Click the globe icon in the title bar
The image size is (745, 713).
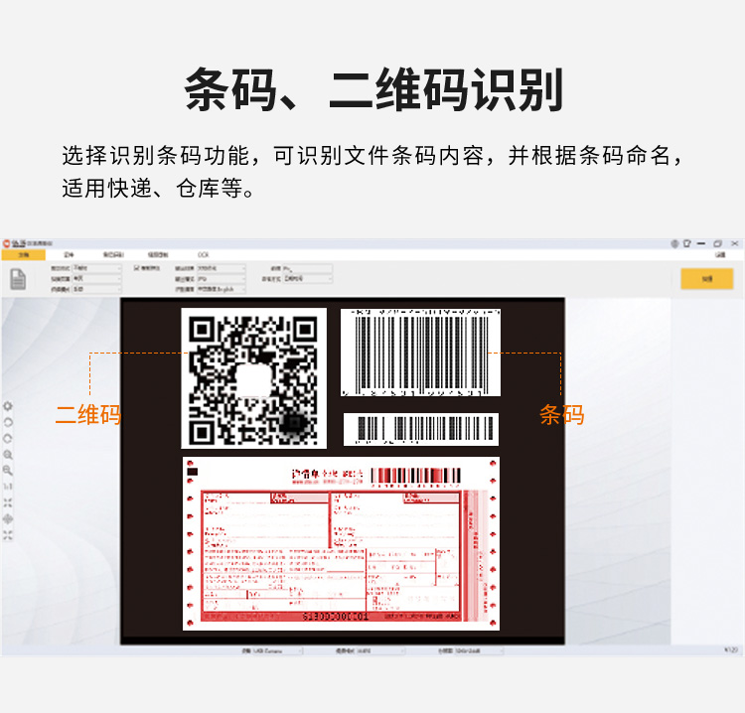pos(674,243)
